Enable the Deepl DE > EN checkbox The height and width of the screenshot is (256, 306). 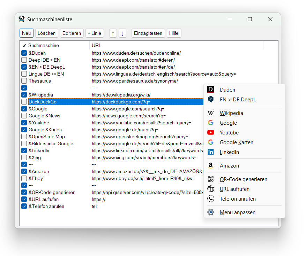[x=24, y=60]
